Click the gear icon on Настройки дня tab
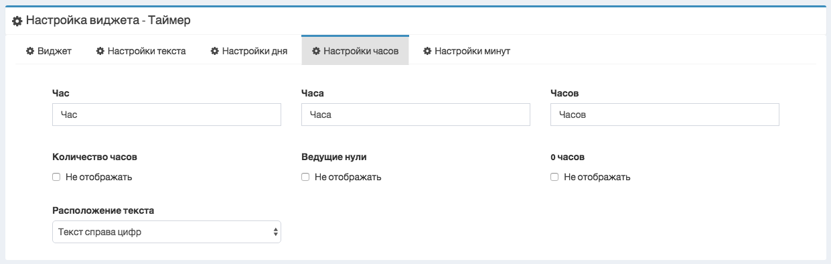This screenshot has height=264, width=831. pos(215,51)
